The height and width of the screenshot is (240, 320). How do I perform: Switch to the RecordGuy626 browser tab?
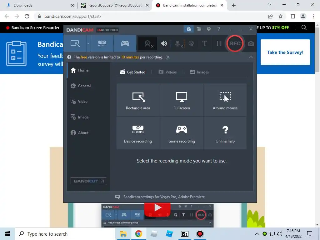(115, 5)
